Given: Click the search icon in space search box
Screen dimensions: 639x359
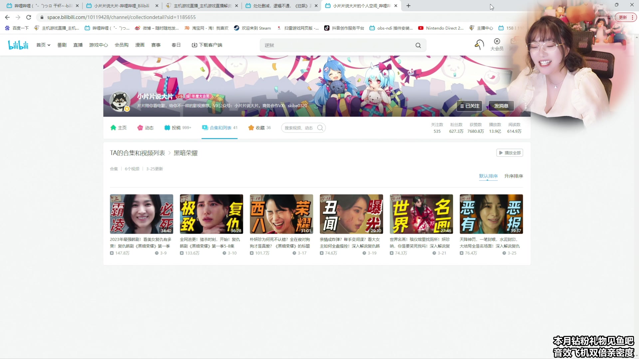Looking at the screenshot, I should click(320, 128).
